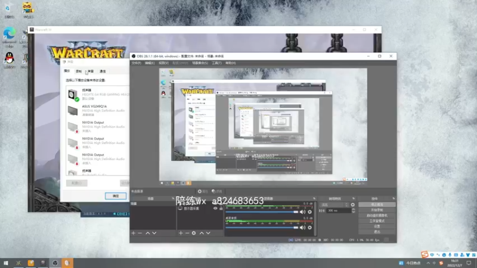Click the Studio Mode button in OBS Controls
477x268 pixels.
[x=377, y=221]
